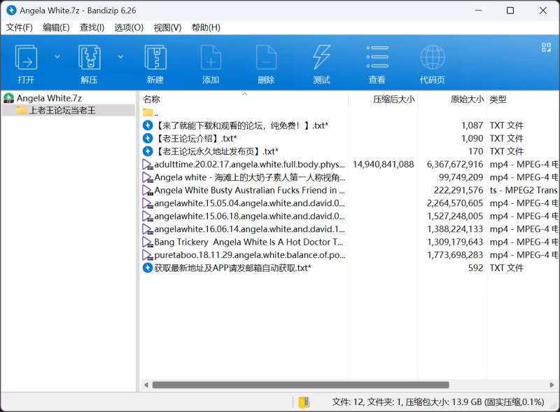Click the archive icon in the status bar
Image resolution: width=560 pixels, height=412 pixels.
(304, 402)
